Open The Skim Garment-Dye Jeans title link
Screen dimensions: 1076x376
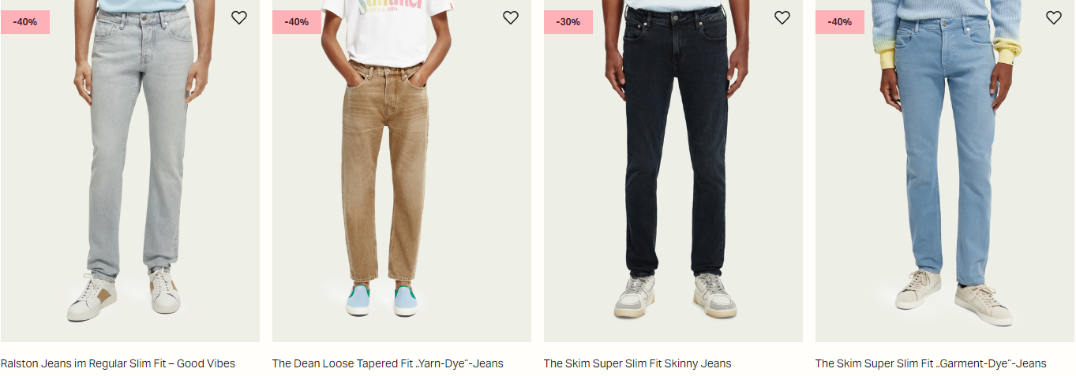[x=931, y=363]
